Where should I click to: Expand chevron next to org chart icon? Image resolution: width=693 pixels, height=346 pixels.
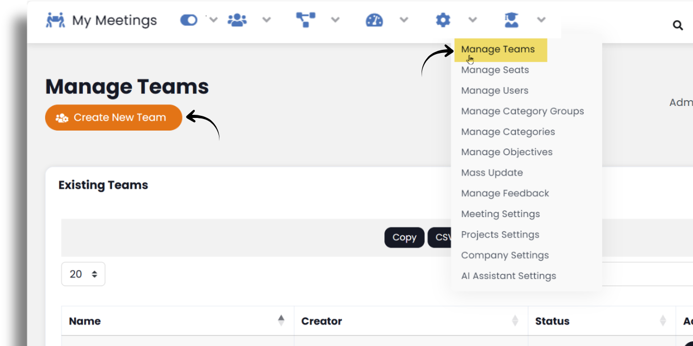click(x=335, y=20)
